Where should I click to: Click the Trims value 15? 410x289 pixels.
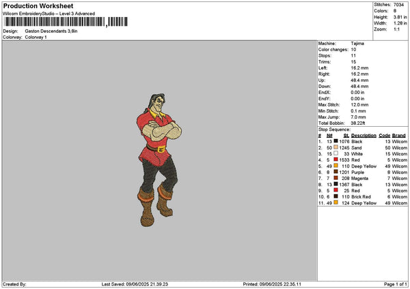coord(353,62)
